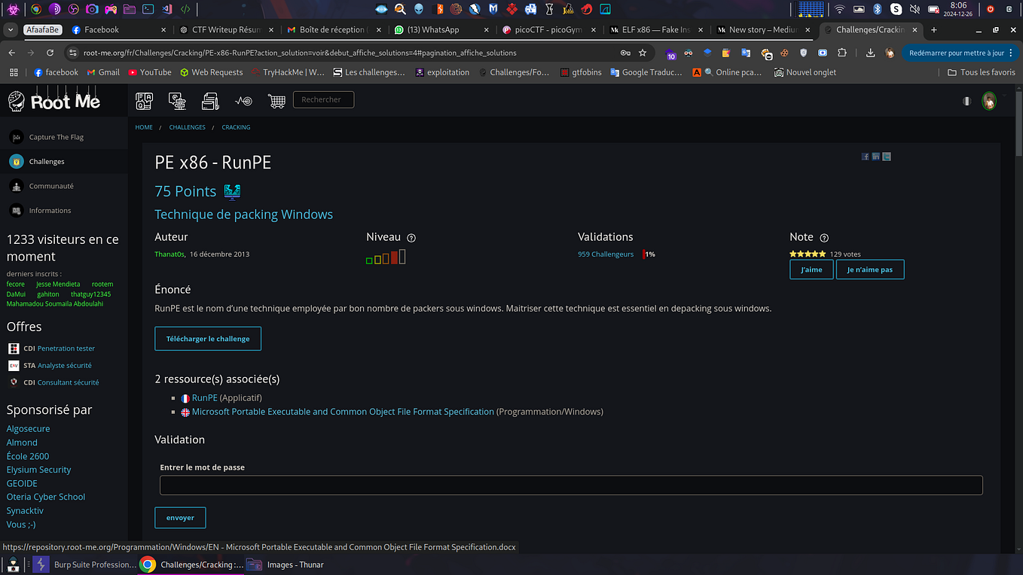1023x575 pixels.
Task: Open the shopping cart in the Root Me toolbar
Action: [276, 101]
